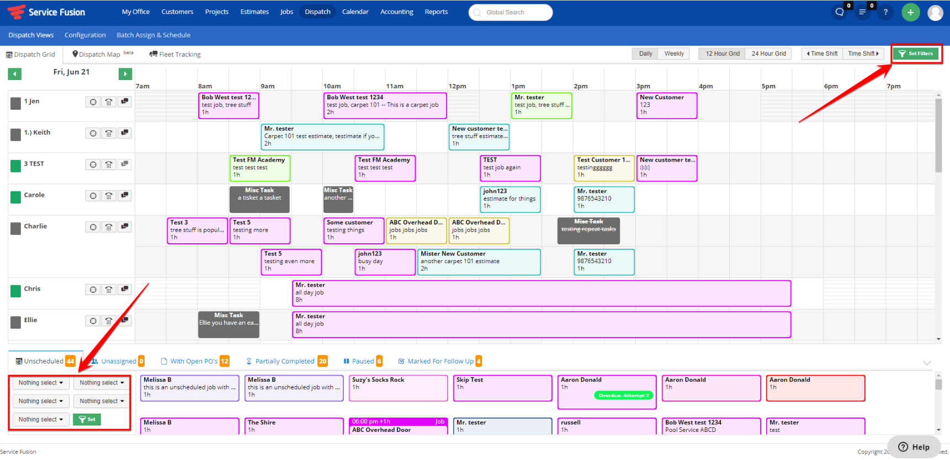Open the Dispatch menu
Viewport: 950px width, 460px height.
317,12
